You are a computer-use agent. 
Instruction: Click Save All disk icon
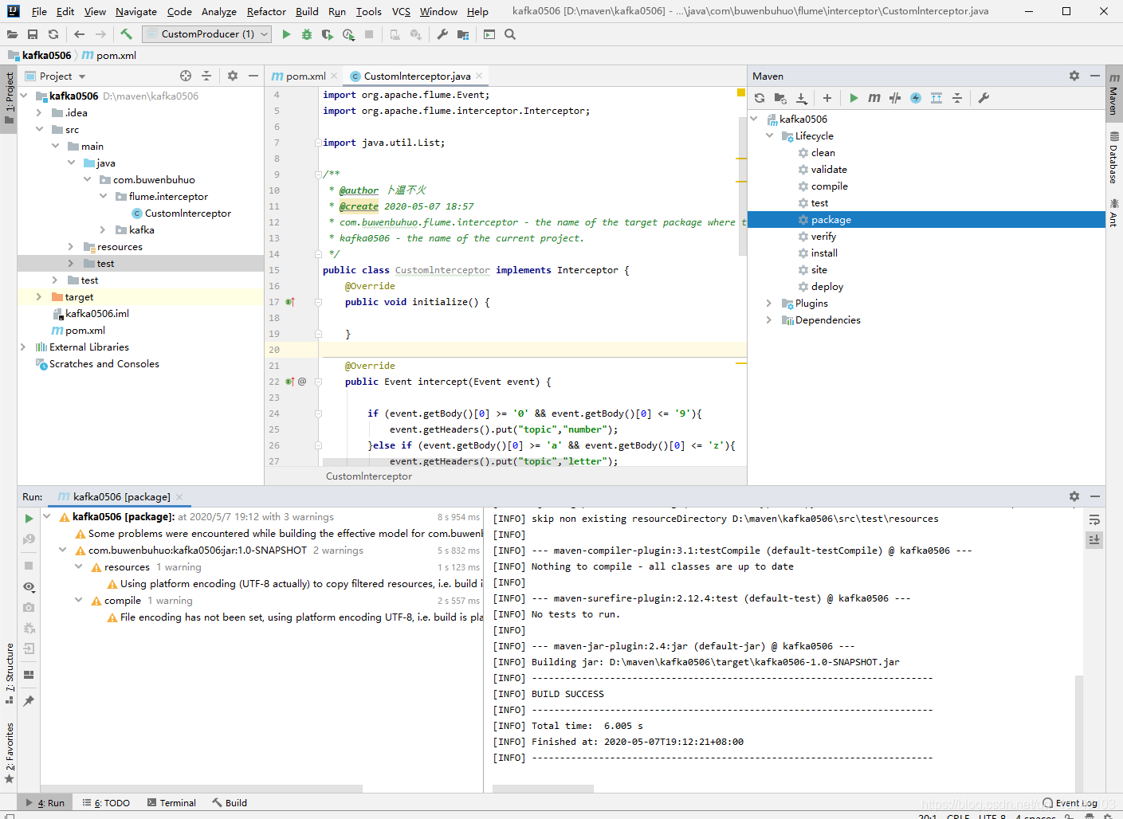[x=33, y=34]
